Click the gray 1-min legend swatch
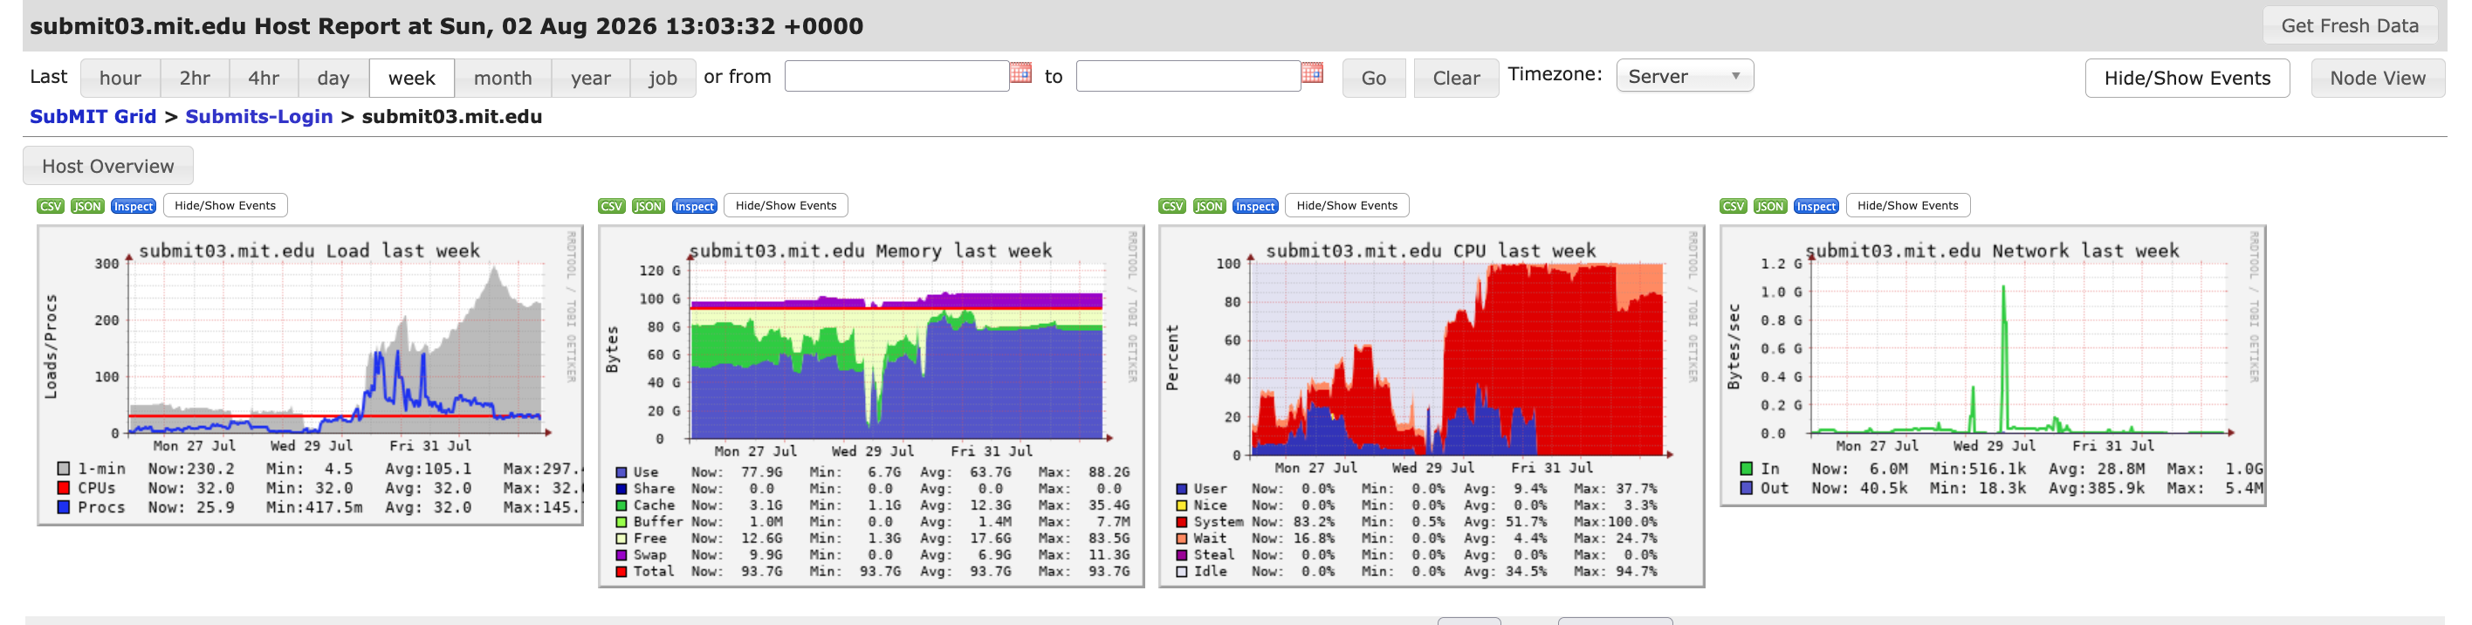This screenshot has height=625, width=2472. (64, 469)
